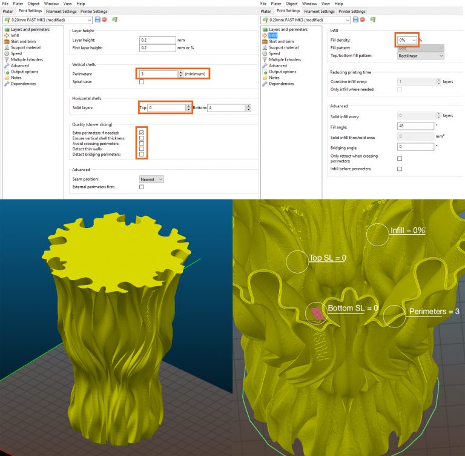Open View menu in Infill settings window

[326, 4]
